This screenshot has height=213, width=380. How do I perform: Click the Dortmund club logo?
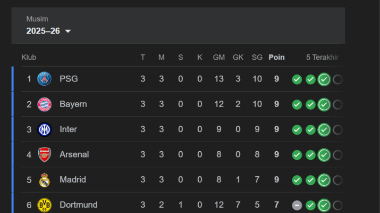[45, 205]
